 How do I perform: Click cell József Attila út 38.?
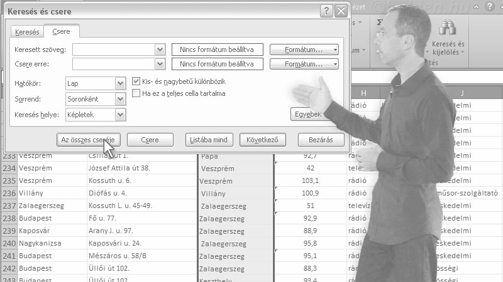click(142, 168)
